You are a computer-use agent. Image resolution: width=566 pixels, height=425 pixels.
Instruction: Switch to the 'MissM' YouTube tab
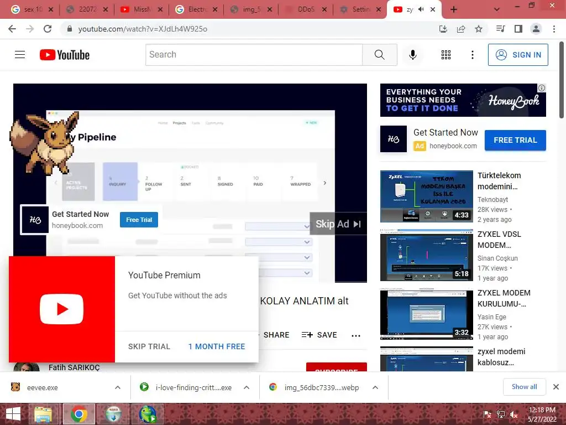click(x=142, y=9)
